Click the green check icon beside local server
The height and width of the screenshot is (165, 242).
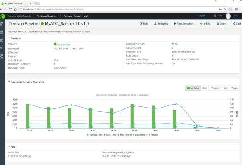(55, 44)
